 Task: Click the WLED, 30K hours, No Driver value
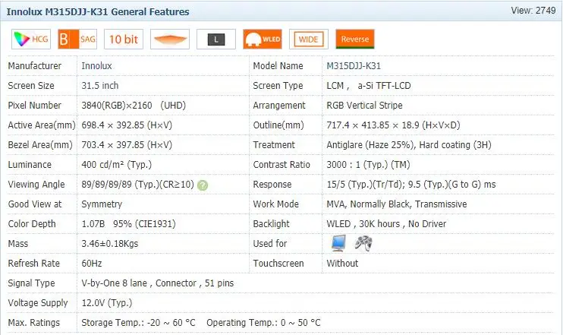(386, 224)
